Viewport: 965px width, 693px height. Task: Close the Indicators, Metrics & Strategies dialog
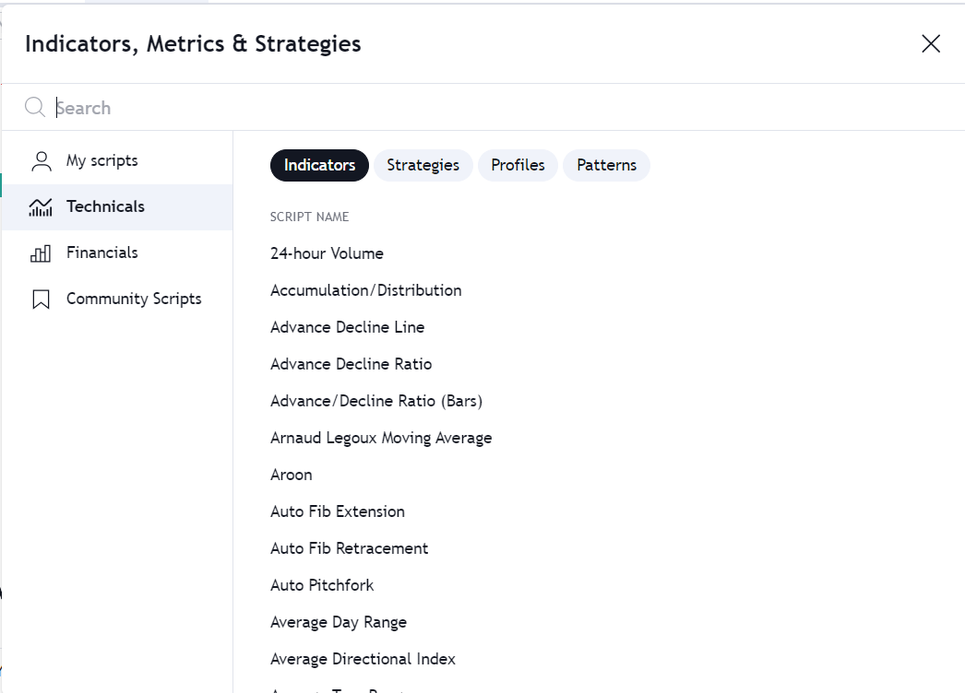pyautogui.click(x=931, y=43)
